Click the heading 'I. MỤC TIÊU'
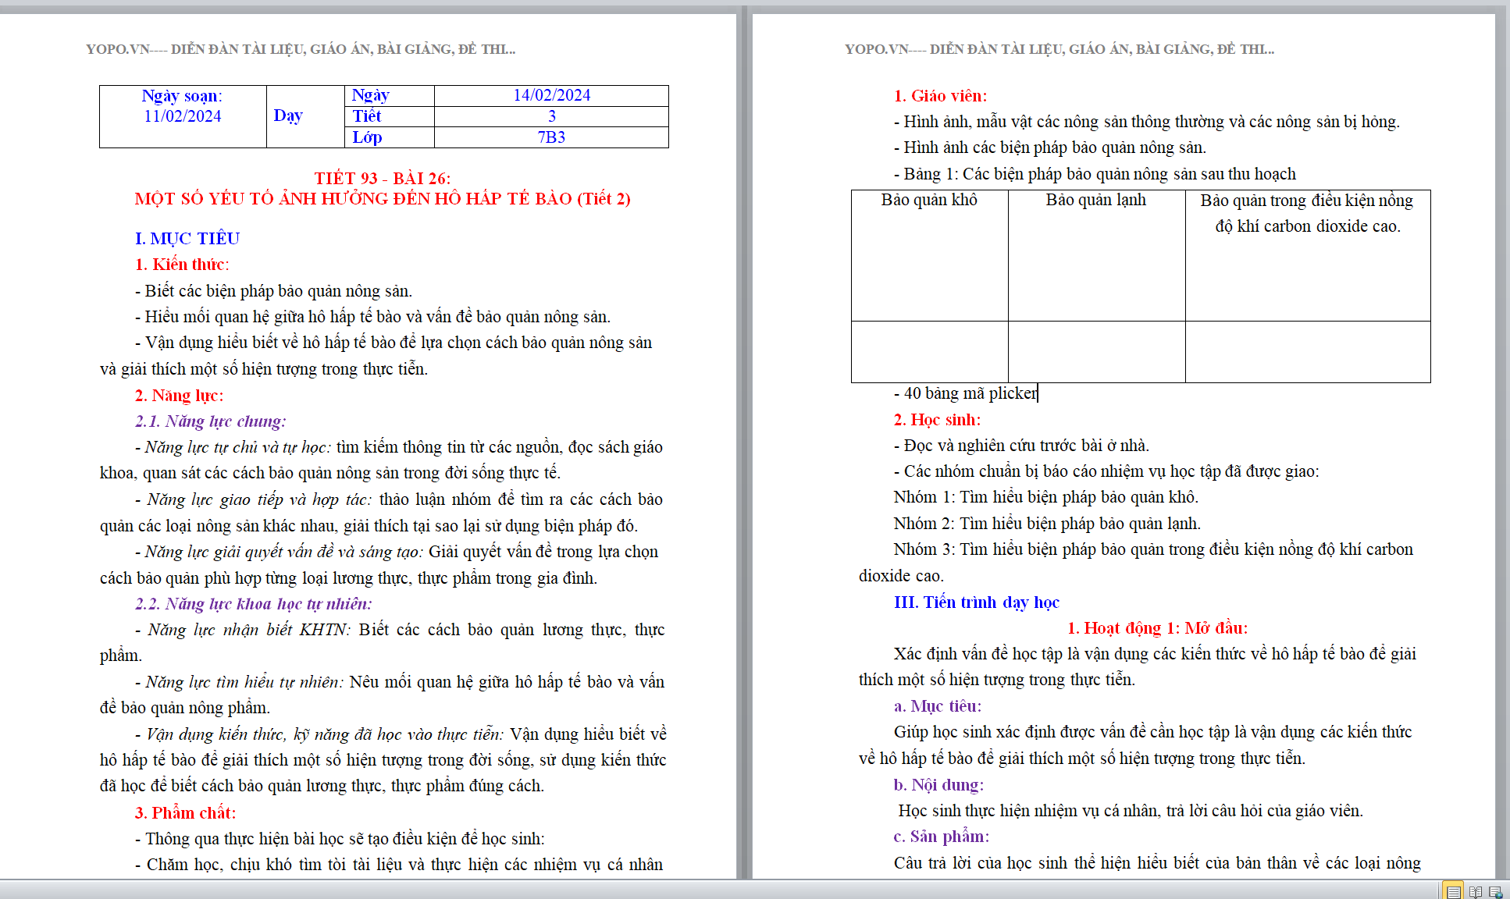1510x899 pixels. [x=187, y=238]
